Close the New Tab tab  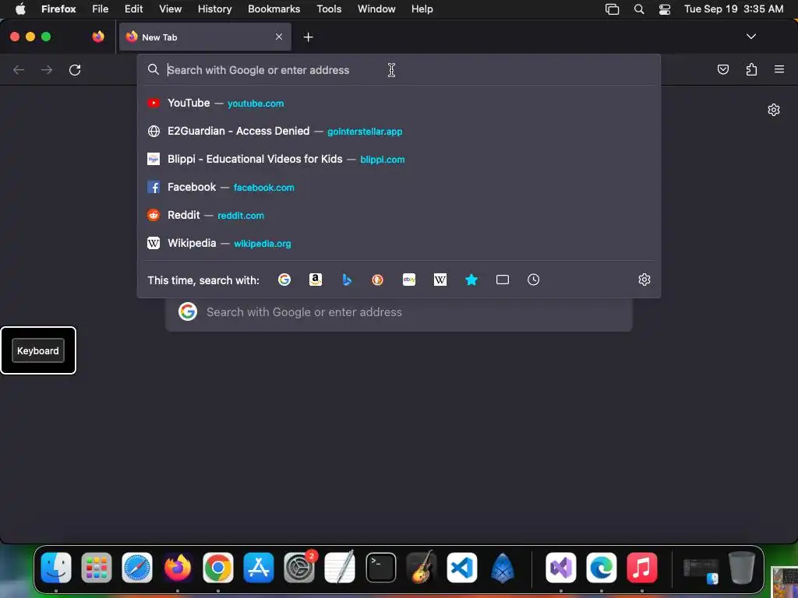point(279,37)
